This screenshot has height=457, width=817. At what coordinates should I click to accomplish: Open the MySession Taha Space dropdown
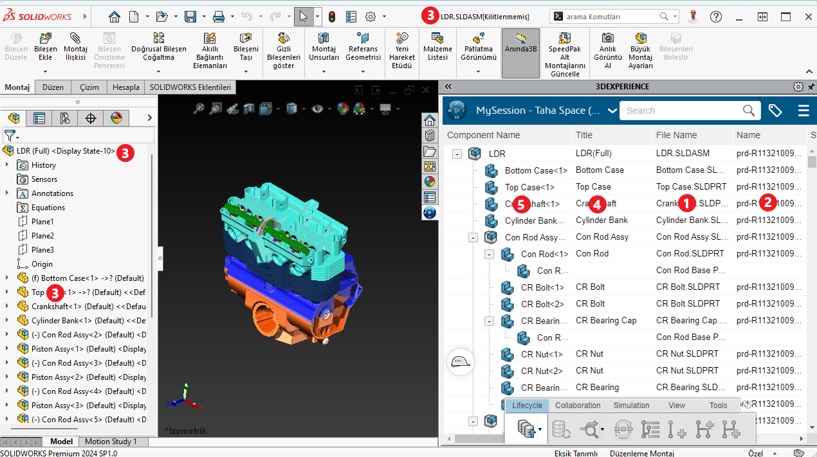click(x=612, y=111)
